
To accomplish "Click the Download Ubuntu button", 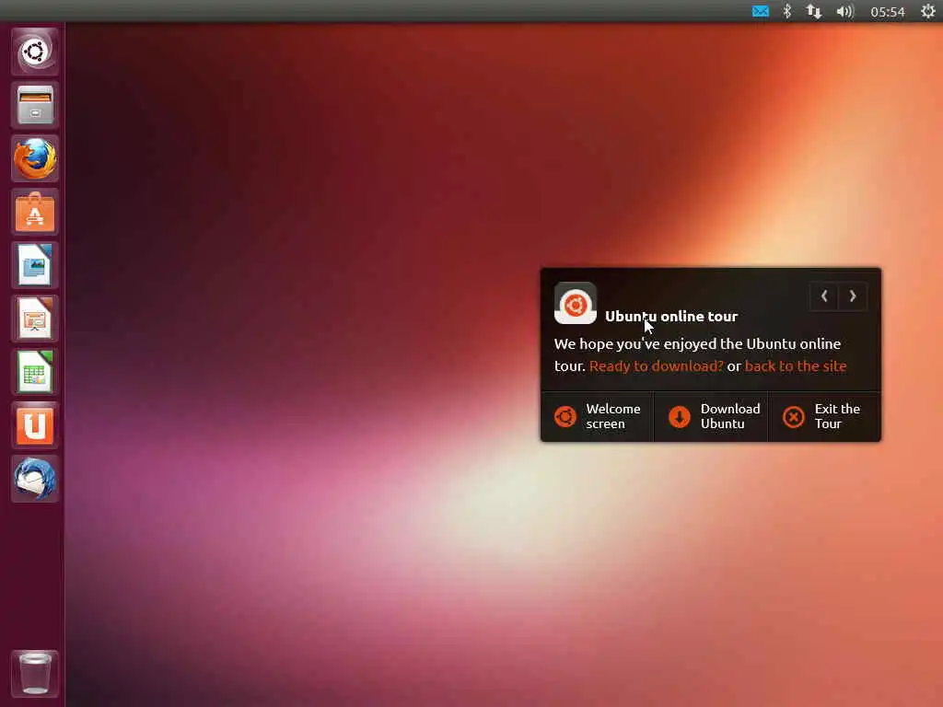I will click(x=711, y=417).
